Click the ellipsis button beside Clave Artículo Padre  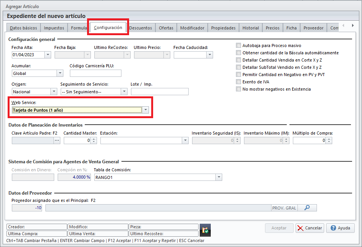point(57,141)
